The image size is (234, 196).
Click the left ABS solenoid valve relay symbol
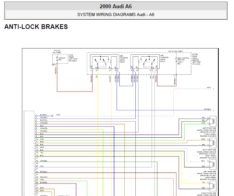104,62
